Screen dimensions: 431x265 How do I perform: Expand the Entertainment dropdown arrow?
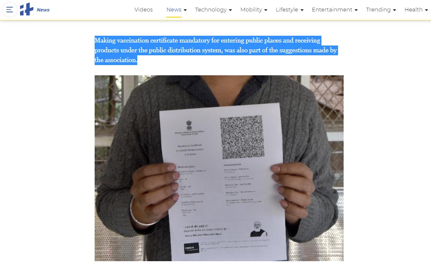pyautogui.click(x=356, y=10)
